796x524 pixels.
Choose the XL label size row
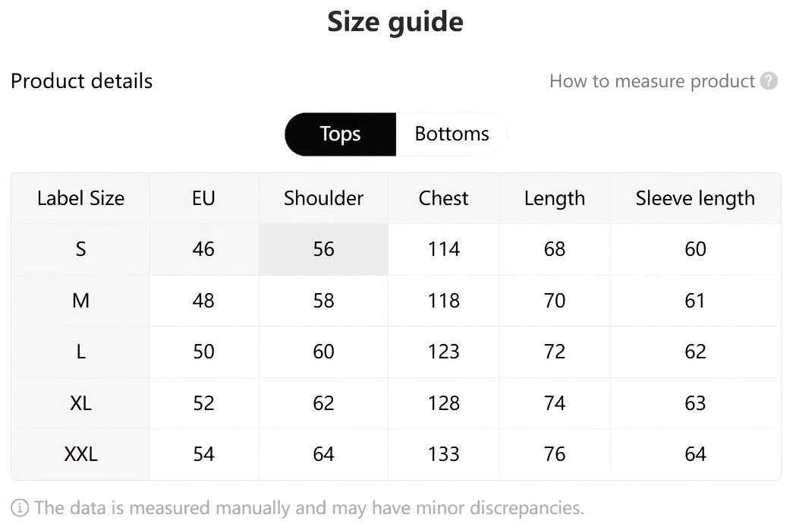(x=80, y=403)
